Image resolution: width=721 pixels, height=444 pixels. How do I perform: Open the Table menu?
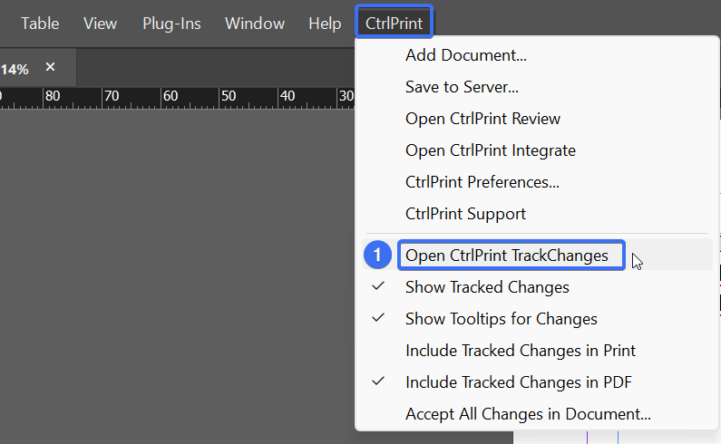(x=40, y=23)
